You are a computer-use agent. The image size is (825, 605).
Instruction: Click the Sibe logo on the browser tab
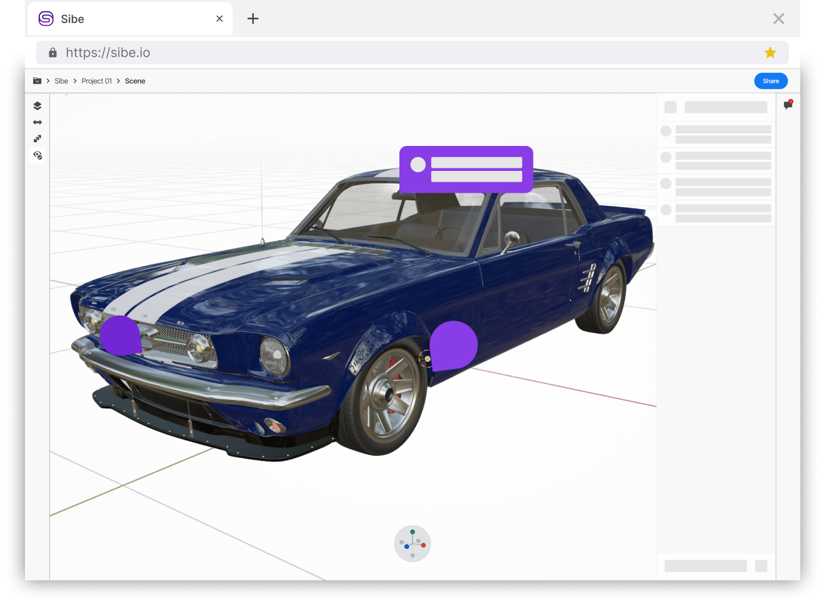(46, 19)
